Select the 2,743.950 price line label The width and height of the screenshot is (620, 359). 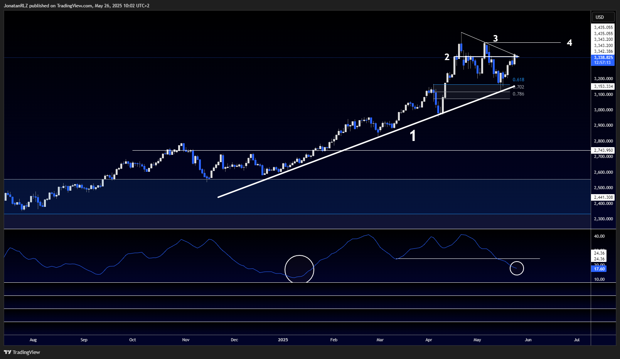pos(603,150)
